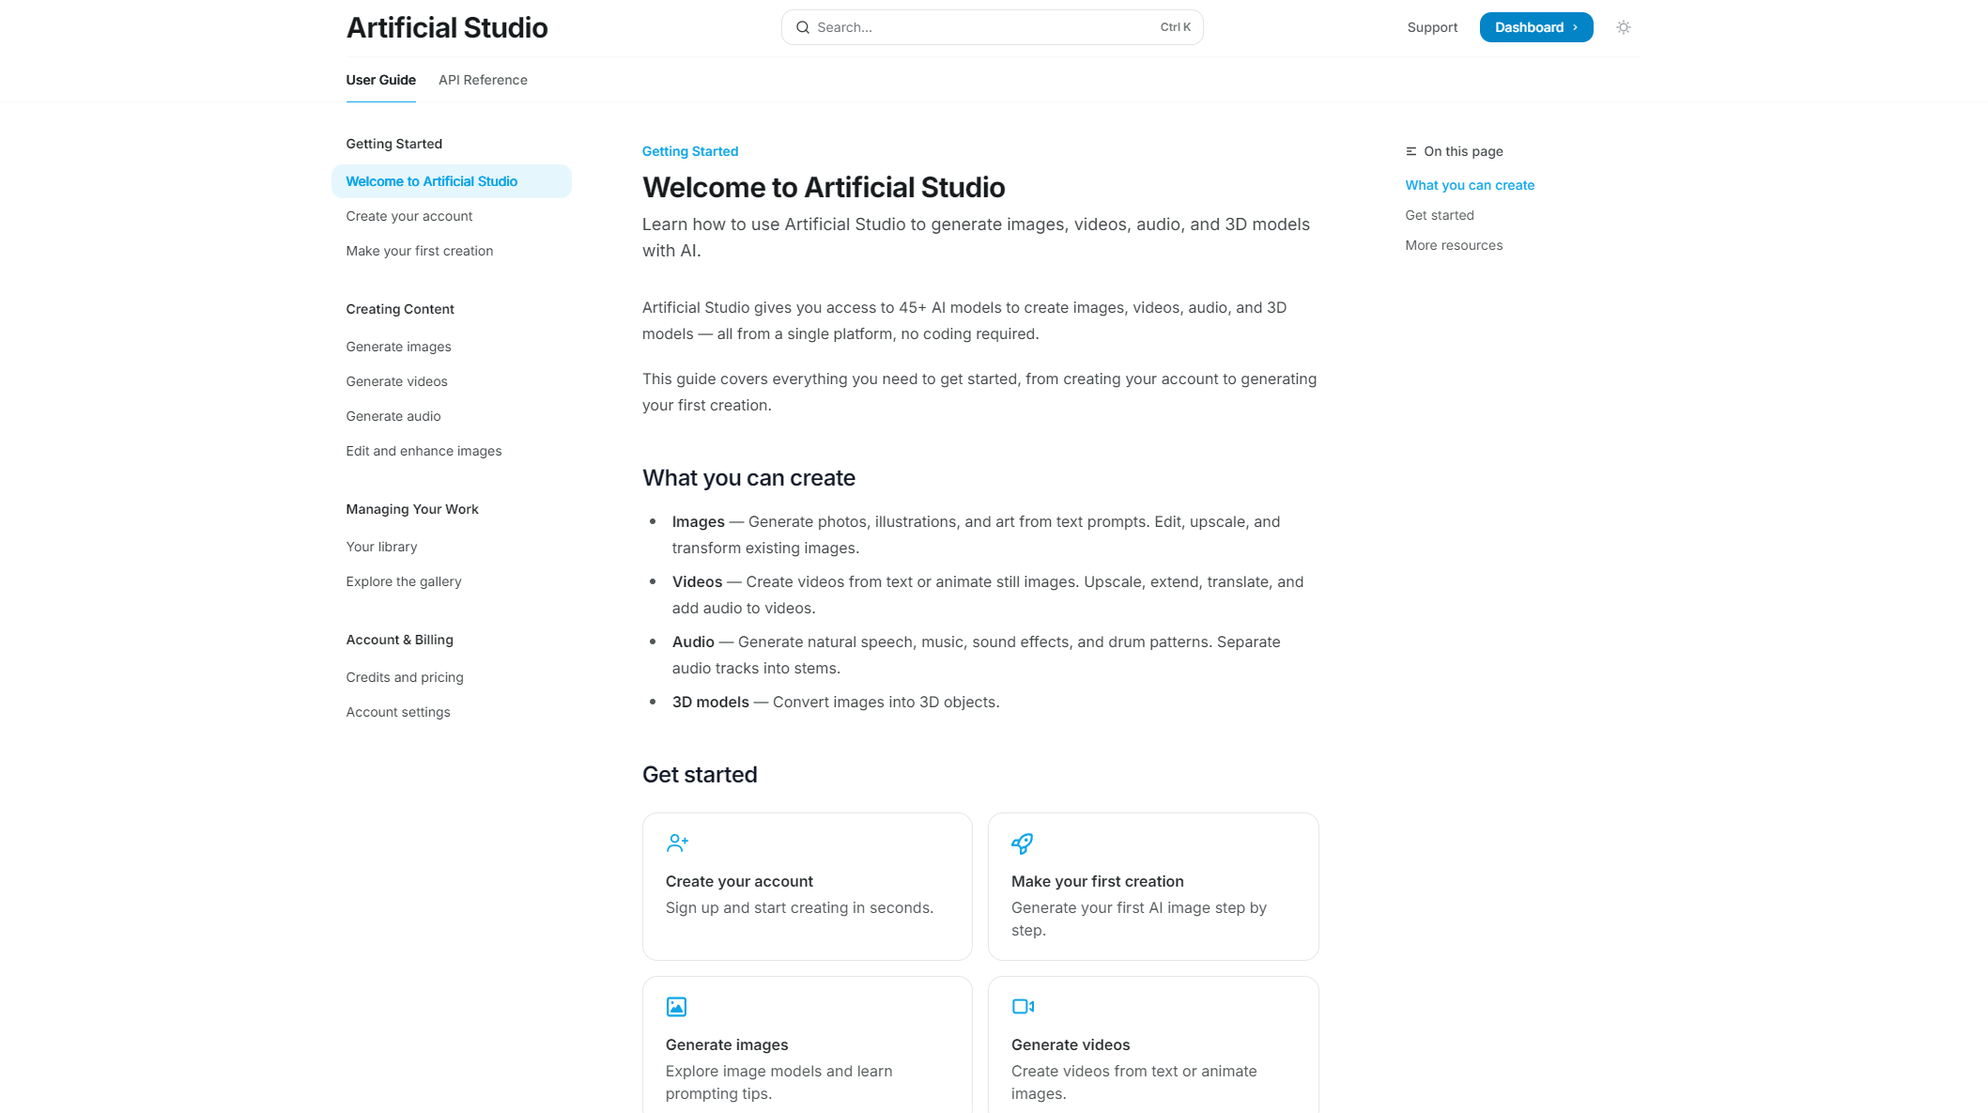
Task: Open the Dashboard
Action: (1529, 27)
